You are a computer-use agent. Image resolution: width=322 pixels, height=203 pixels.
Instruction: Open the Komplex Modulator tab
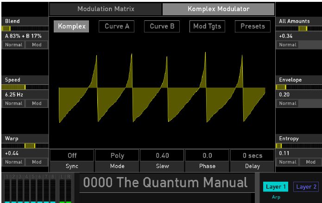[218, 9]
